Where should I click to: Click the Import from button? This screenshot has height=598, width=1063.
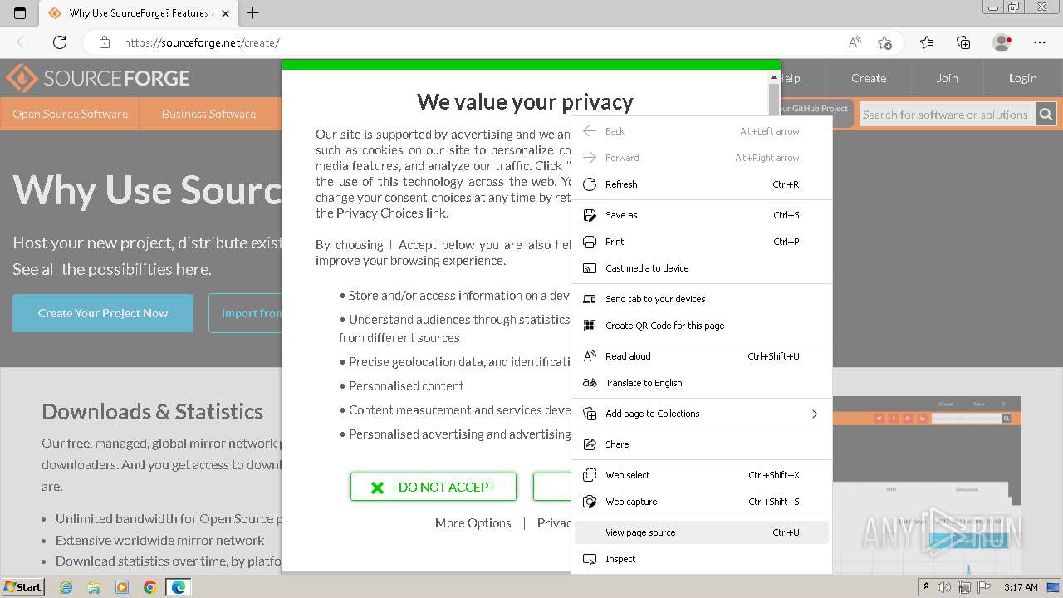coord(245,313)
